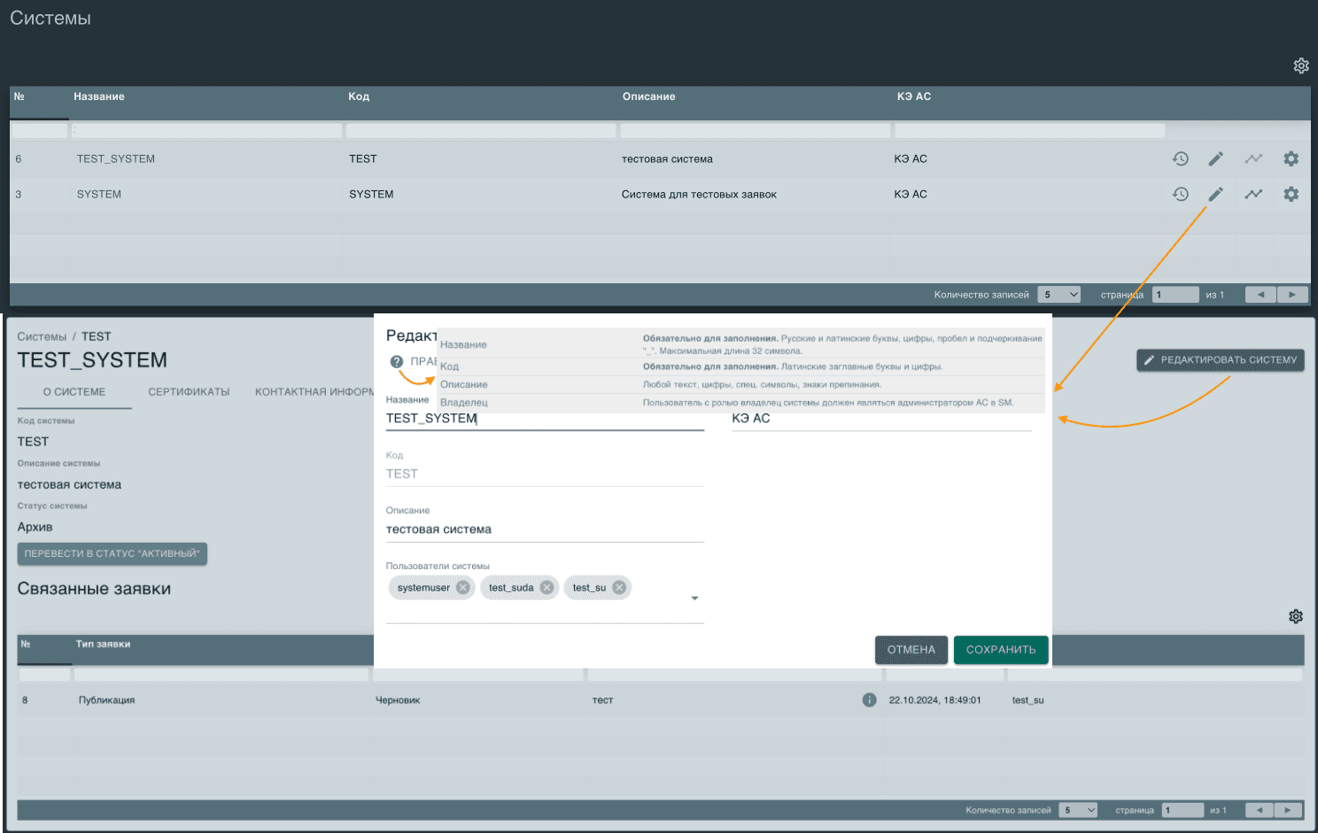Viewport: 1318px width, 833px height.
Task: Click info icon in Публикация row
Action: [x=869, y=700]
